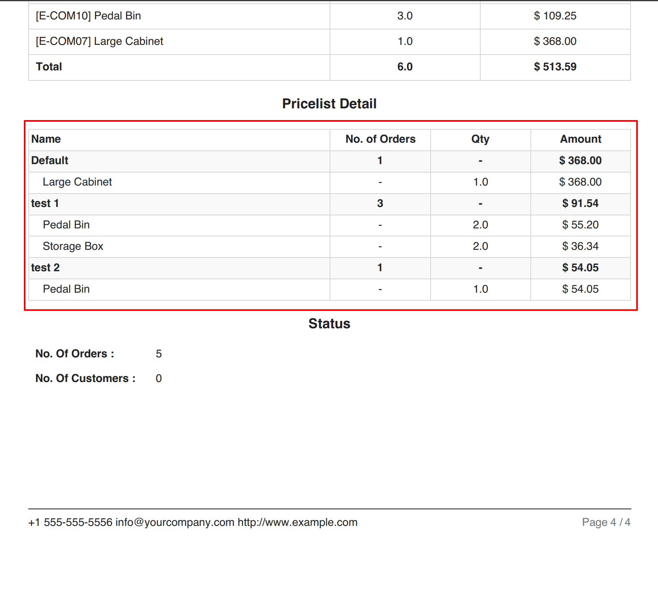Click the total amount $ 513.59
658x593 pixels.
(555, 67)
